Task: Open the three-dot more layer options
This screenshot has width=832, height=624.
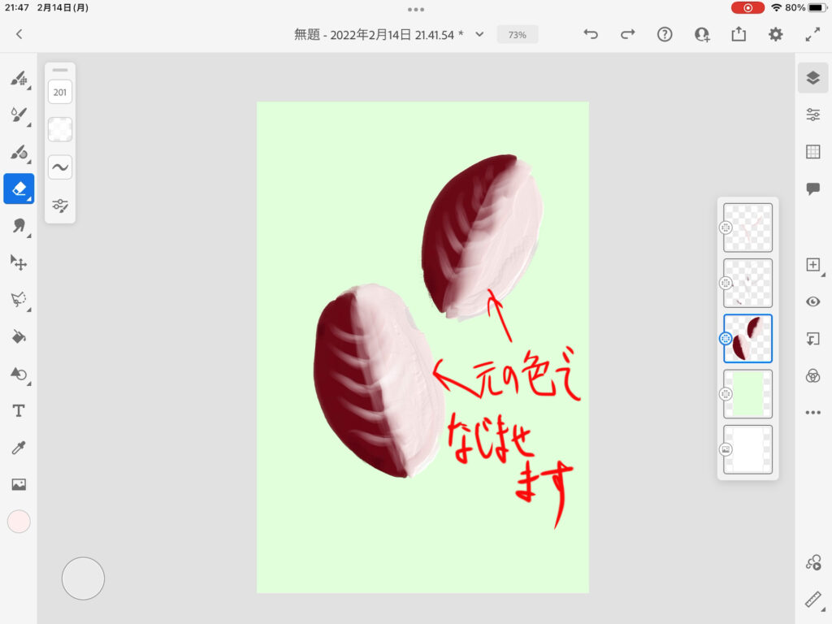Action: [x=812, y=413]
